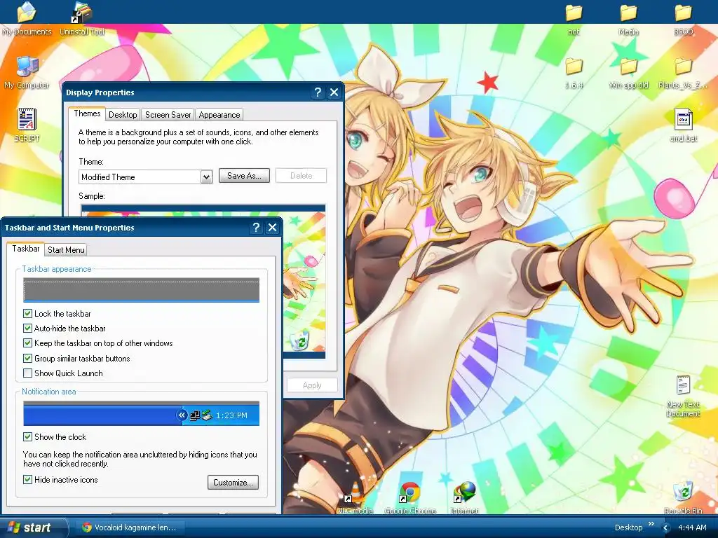Open the Start menu

pos(32,527)
